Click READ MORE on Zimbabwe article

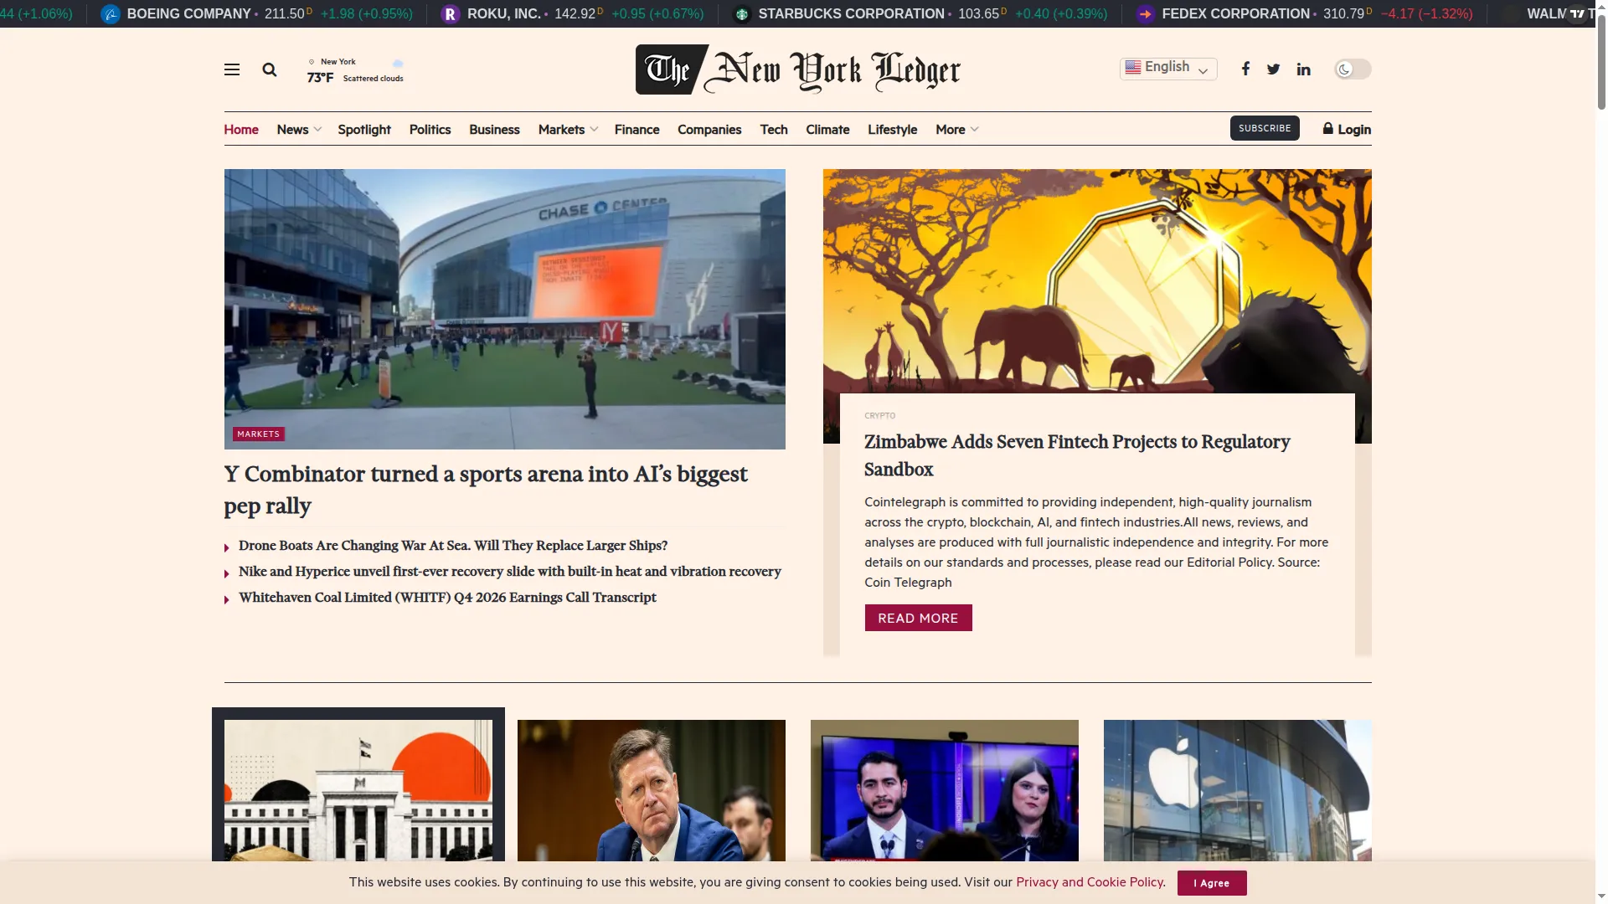pyautogui.click(x=918, y=618)
